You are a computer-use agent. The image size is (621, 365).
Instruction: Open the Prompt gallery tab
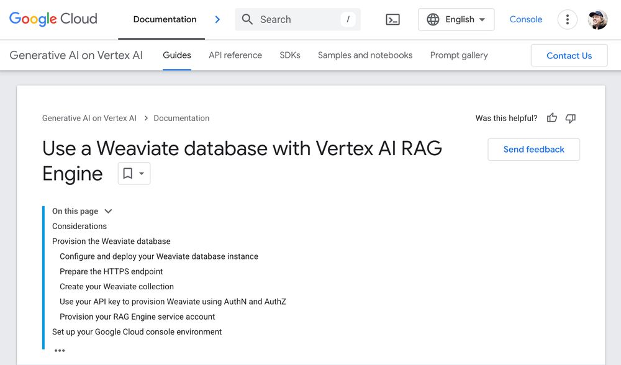pyautogui.click(x=459, y=55)
